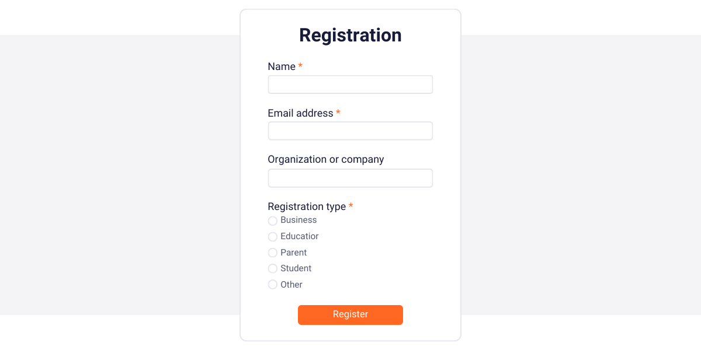Click the asterisk beside Email address
Image resolution: width=701 pixels, height=350 pixels.
click(338, 113)
